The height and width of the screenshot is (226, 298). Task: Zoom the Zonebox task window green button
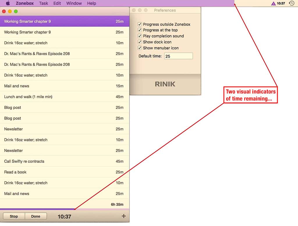click(16, 11)
